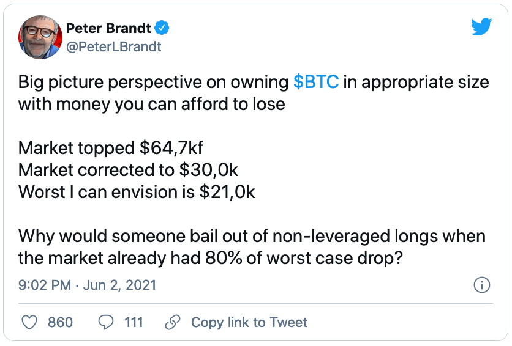
Task: Click the 'Market corrected to $30,0k' line
Action: pyautogui.click(x=129, y=170)
